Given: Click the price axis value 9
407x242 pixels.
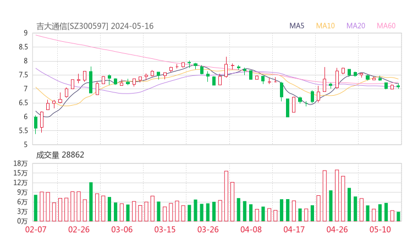Looking at the screenshot, I should [x=25, y=33].
